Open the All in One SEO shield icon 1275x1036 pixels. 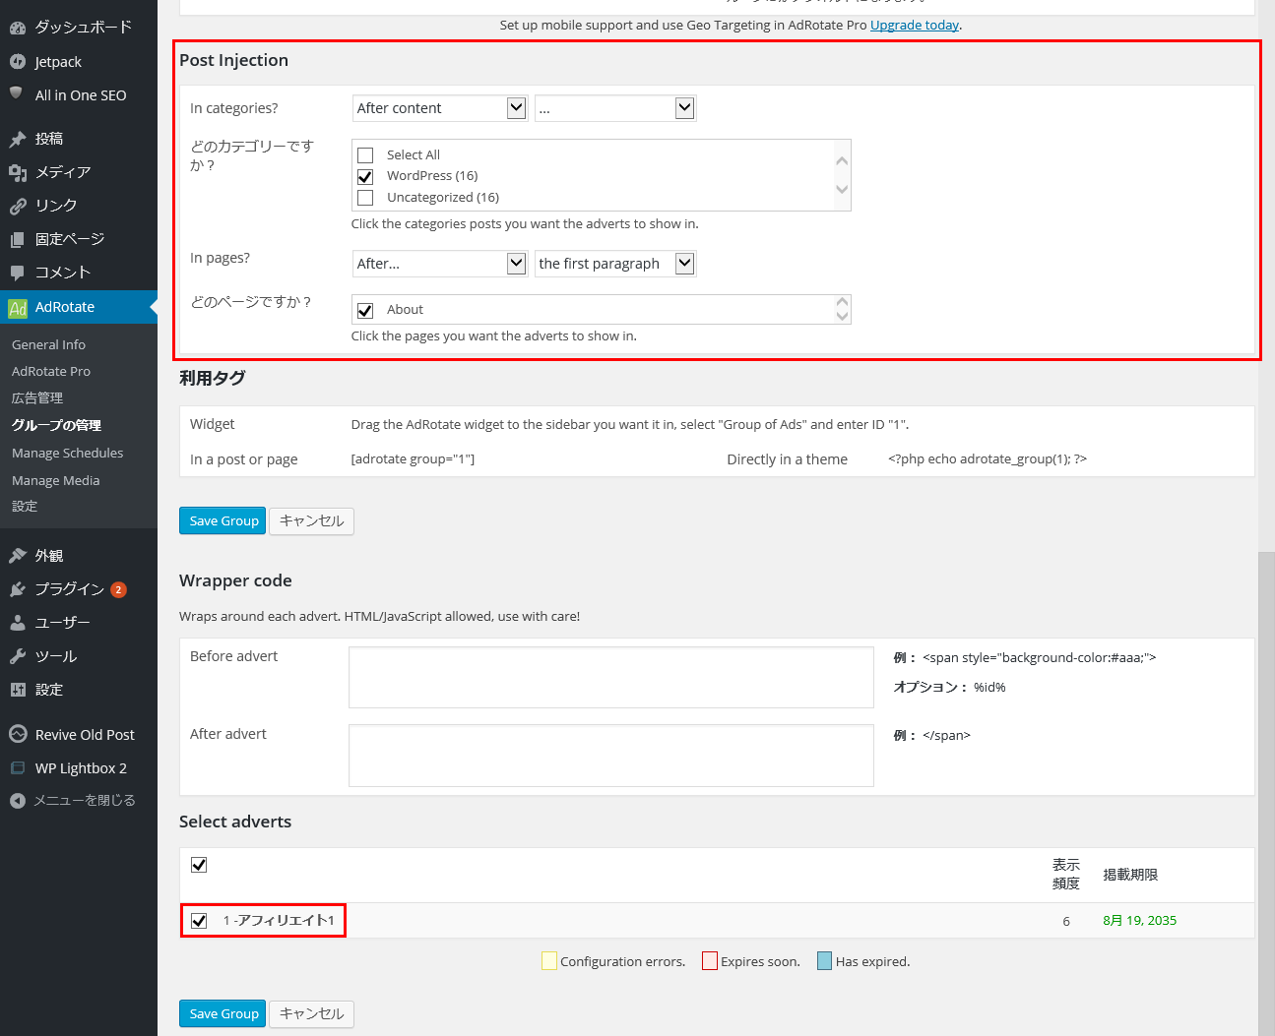pyautogui.click(x=17, y=94)
